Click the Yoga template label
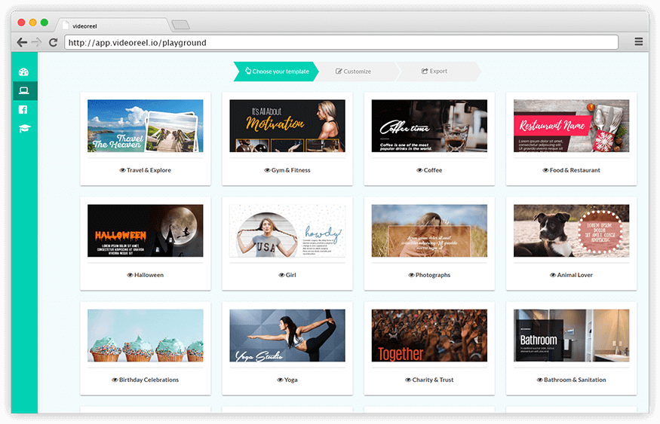The image size is (660, 424). click(291, 380)
